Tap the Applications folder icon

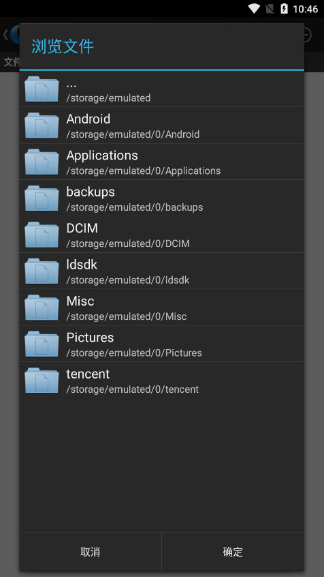[42, 162]
